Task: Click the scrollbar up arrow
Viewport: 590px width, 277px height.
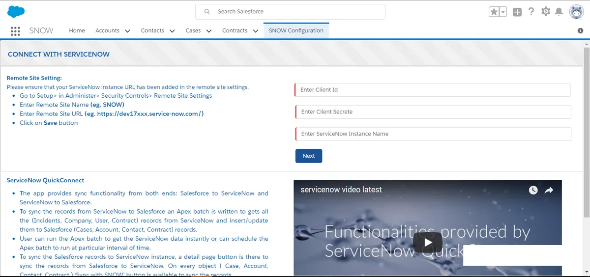Action: (586, 44)
